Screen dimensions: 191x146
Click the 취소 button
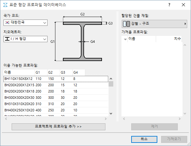point(144,139)
